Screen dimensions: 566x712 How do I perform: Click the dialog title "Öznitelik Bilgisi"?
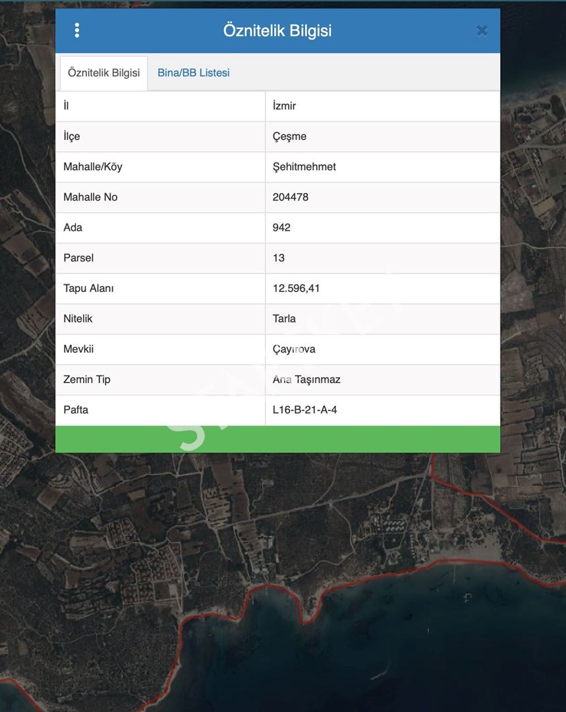click(x=277, y=30)
